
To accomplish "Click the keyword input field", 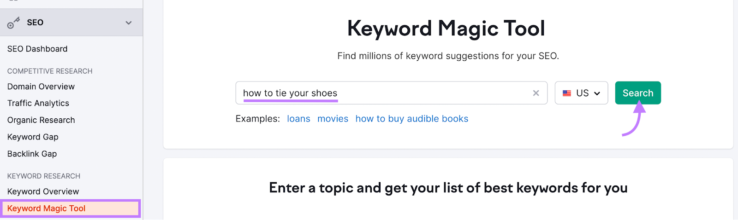I will 383,93.
